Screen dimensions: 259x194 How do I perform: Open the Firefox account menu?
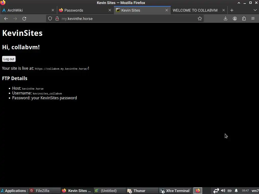235,19
